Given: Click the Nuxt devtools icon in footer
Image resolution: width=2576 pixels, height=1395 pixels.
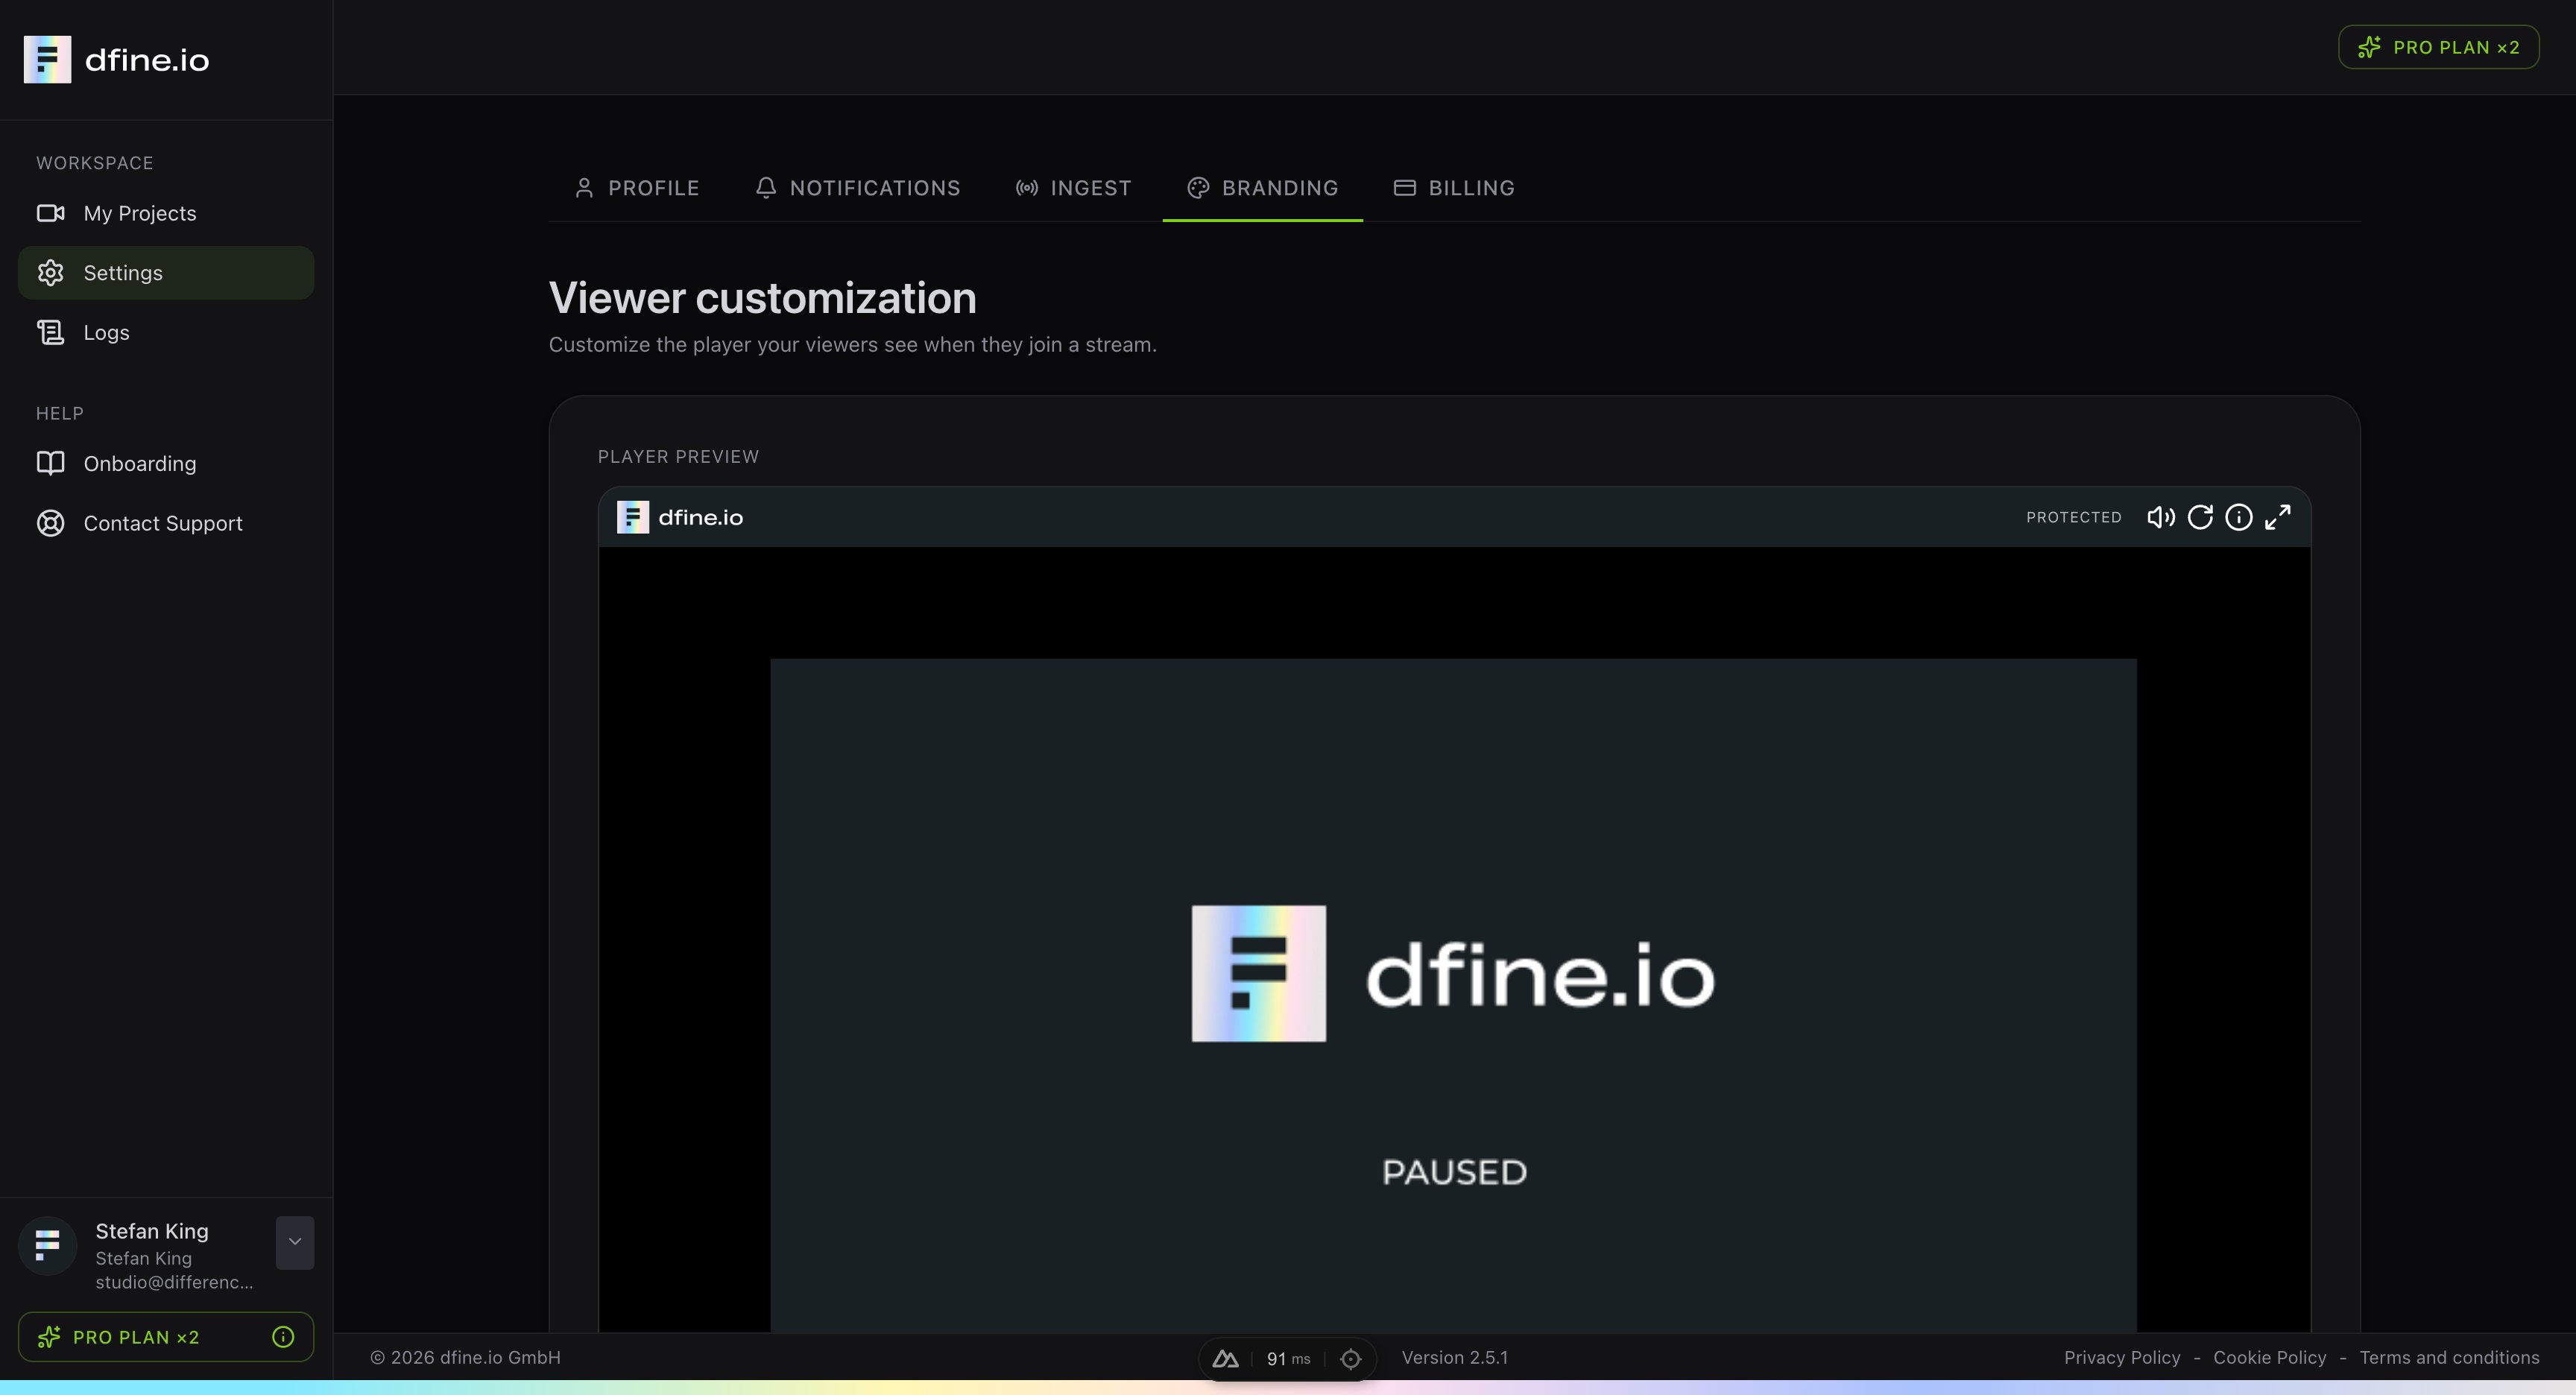Looking at the screenshot, I should pyautogui.click(x=1226, y=1359).
